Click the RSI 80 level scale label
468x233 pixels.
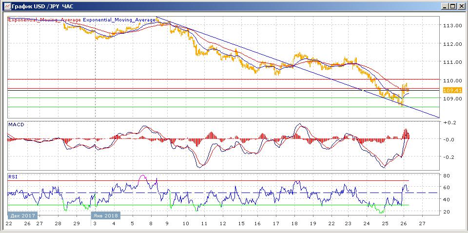[x=446, y=175]
